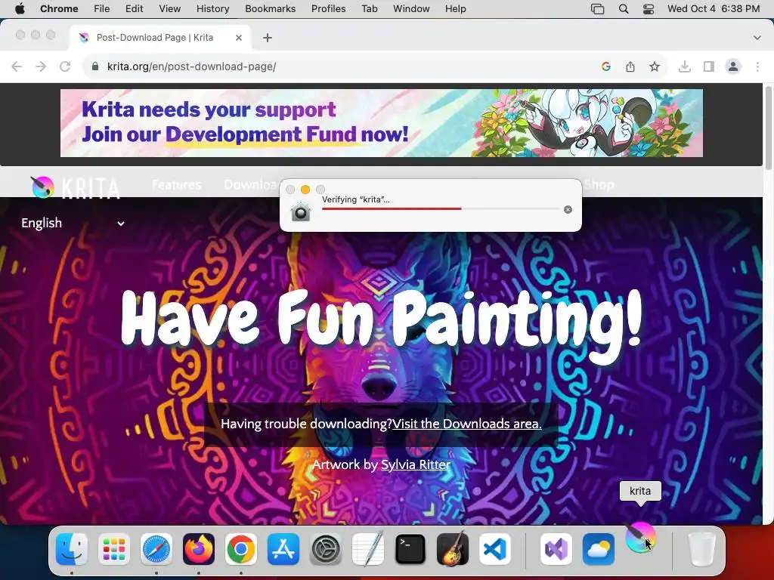The height and width of the screenshot is (580, 774).
Task: Open Chrome downloads icon
Action: coord(685,66)
